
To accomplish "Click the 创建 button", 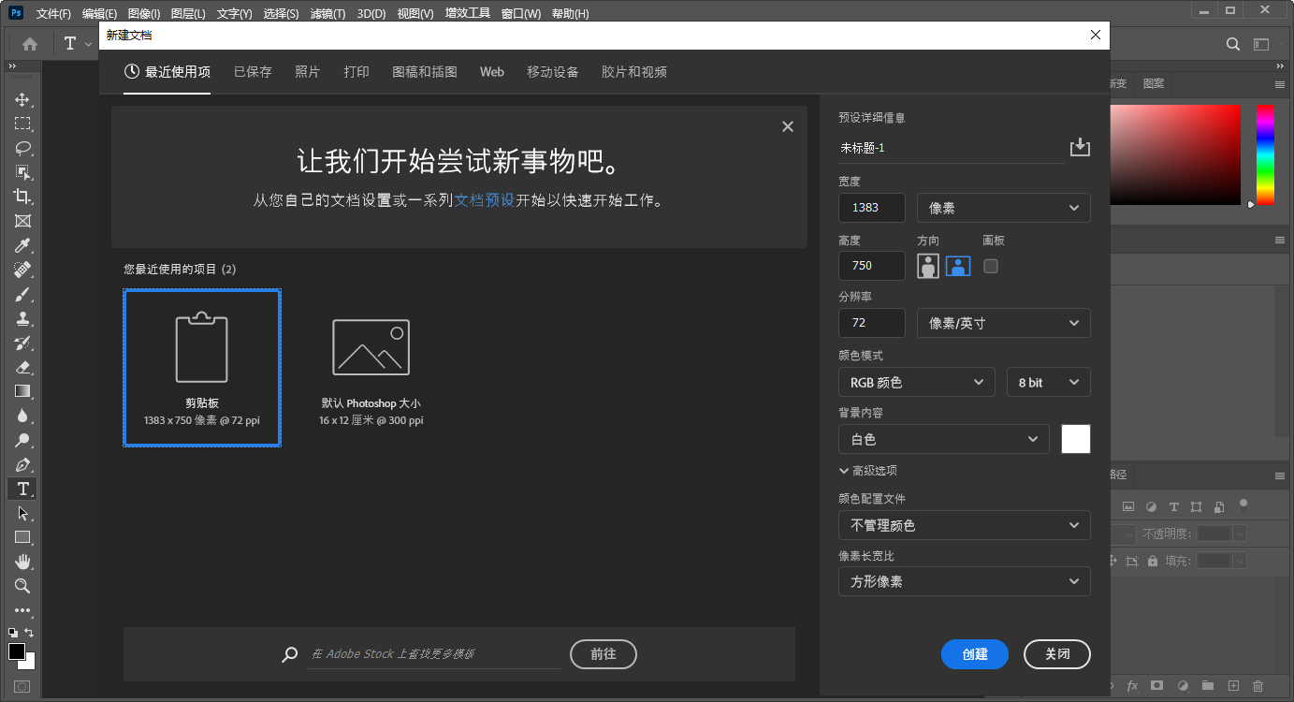I will click(974, 654).
